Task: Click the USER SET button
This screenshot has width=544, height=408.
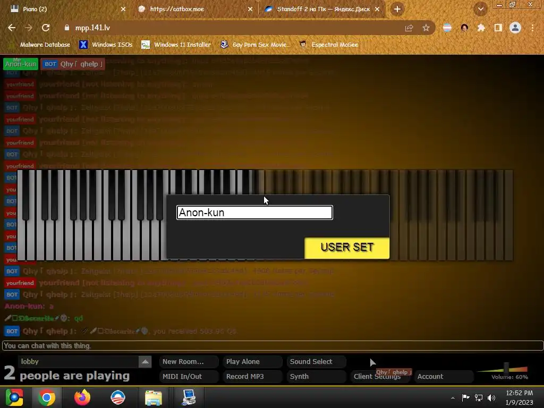Action: 346,248
